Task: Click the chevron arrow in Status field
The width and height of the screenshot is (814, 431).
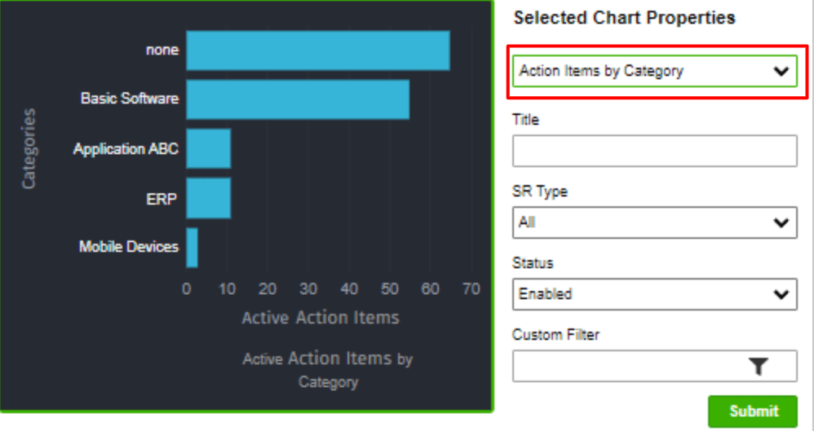Action: 781,295
